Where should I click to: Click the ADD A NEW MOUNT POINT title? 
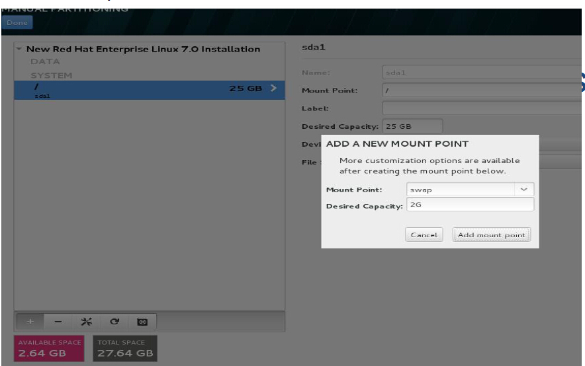pos(397,144)
